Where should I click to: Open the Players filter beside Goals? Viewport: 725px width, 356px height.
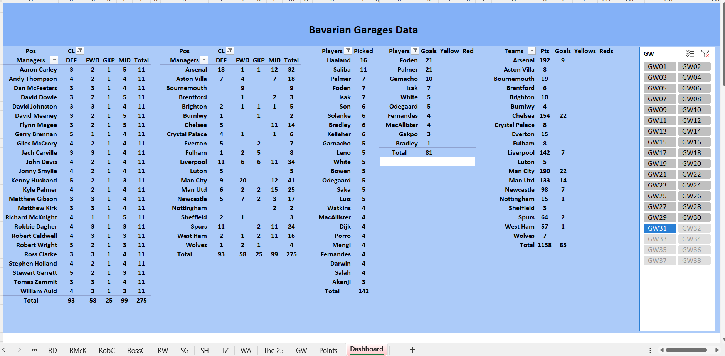415,50
